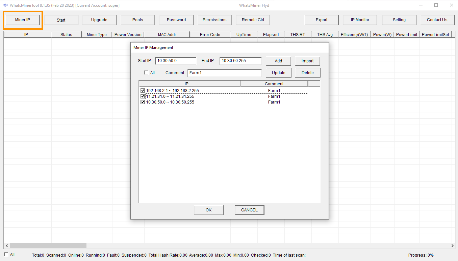The width and height of the screenshot is (458, 261).
Task: Click Add in Miner IP Management dialog
Action: click(x=279, y=61)
